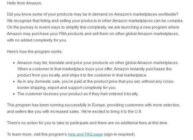The image size is (193, 140).
Task: Click the 'We're excited to bring it' sentence
Action: tap(111, 111)
